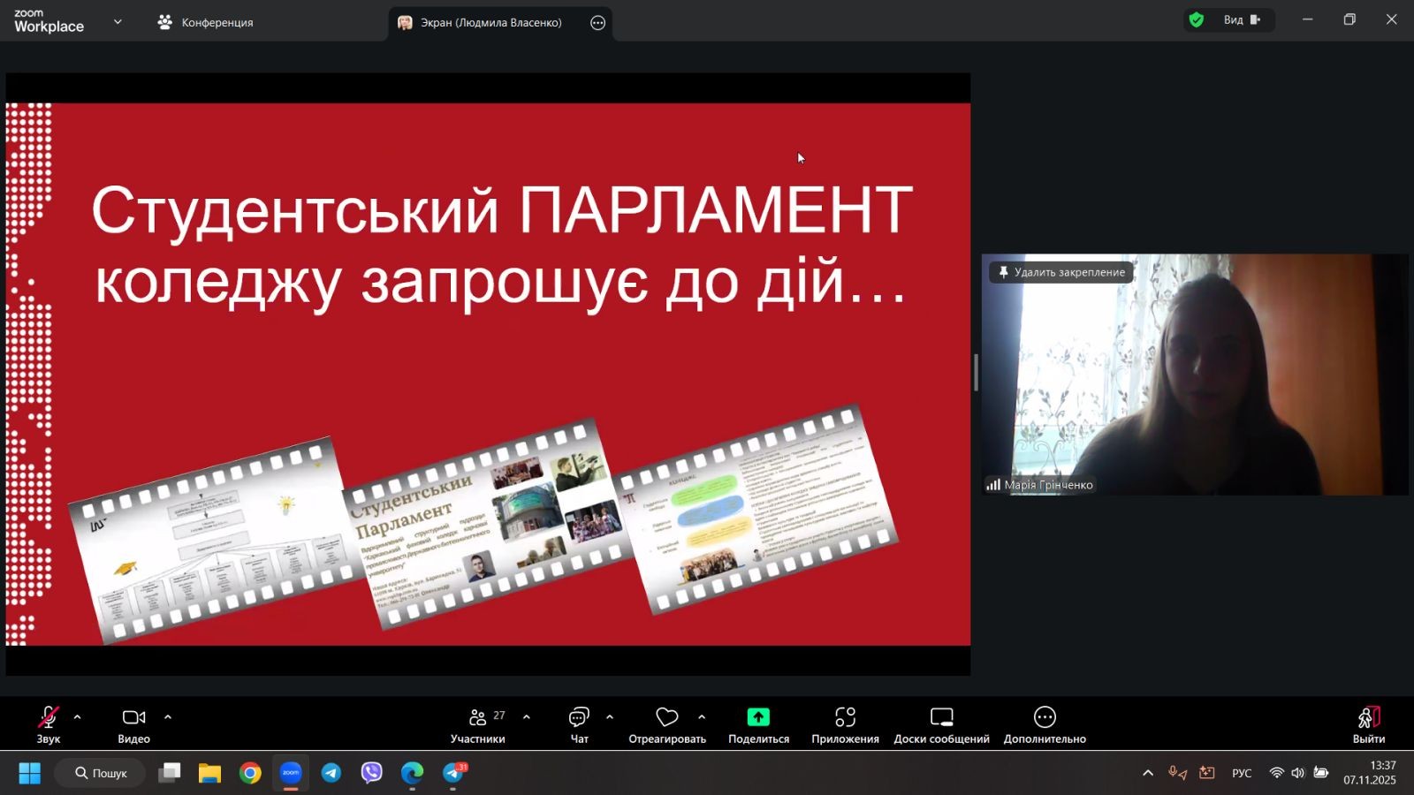
Task: Switch to the Конференция tab
Action: 206,22
